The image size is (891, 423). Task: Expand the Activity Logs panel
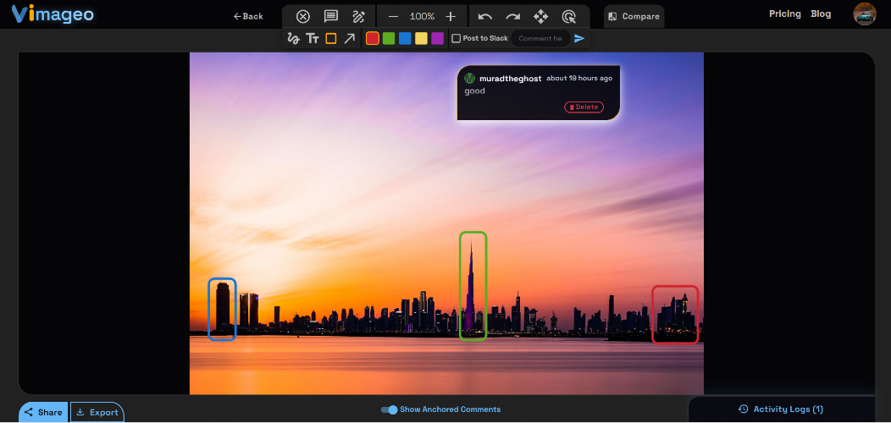(x=781, y=409)
